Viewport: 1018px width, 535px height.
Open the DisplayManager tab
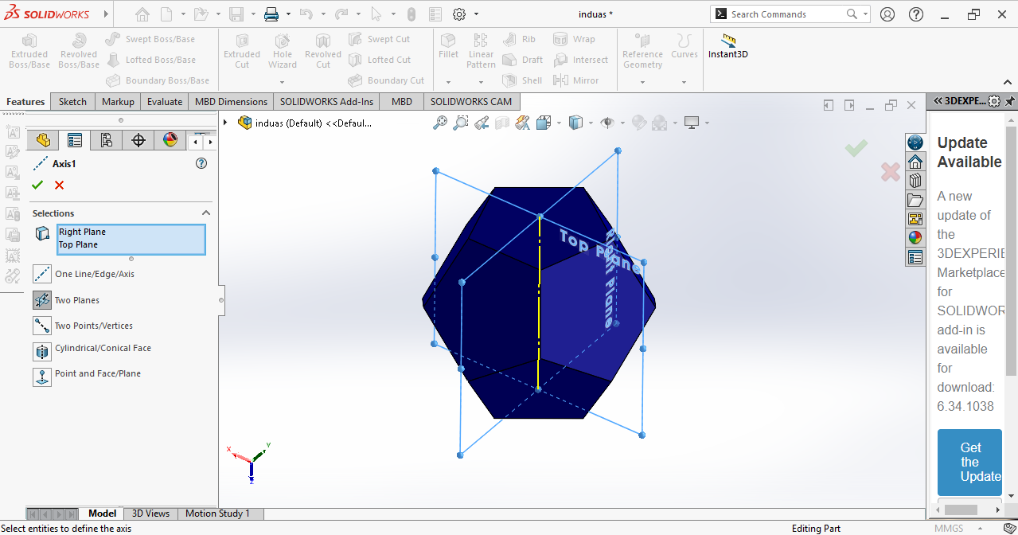tap(170, 140)
